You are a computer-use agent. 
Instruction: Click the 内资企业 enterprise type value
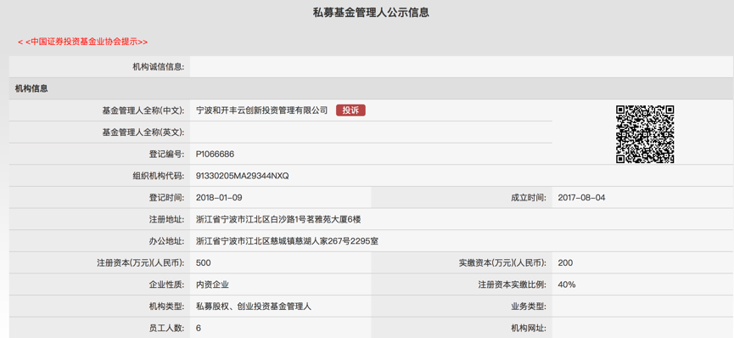click(213, 284)
